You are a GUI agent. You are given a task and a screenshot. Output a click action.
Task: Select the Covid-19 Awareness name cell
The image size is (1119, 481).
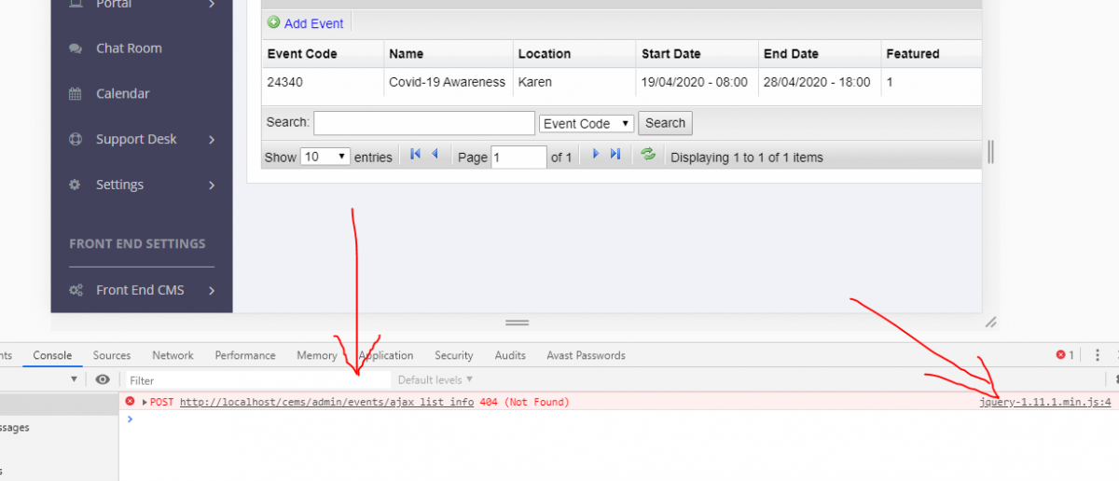(x=449, y=82)
